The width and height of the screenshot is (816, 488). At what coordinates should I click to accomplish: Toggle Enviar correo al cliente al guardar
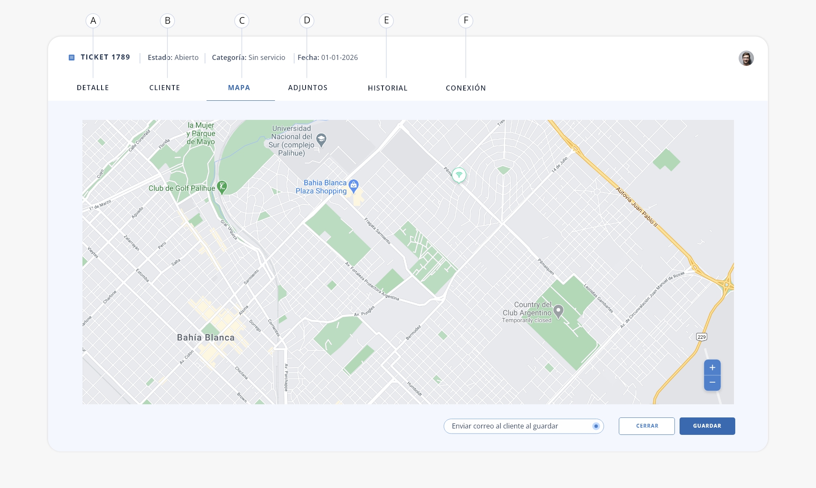(596, 426)
